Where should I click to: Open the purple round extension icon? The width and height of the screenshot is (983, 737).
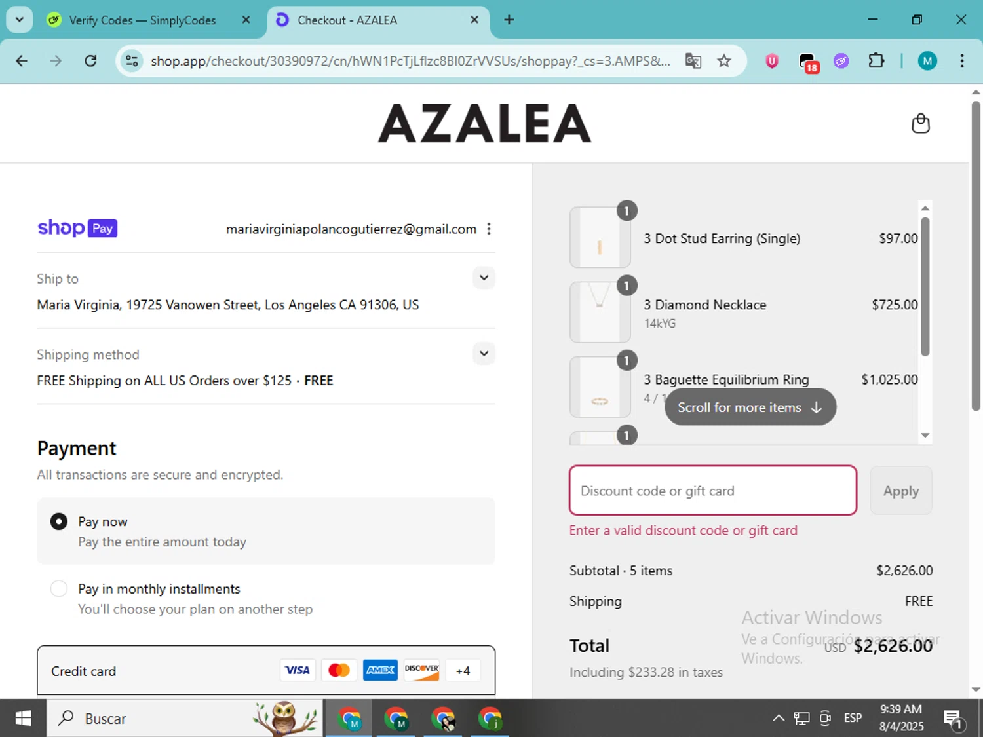point(841,61)
